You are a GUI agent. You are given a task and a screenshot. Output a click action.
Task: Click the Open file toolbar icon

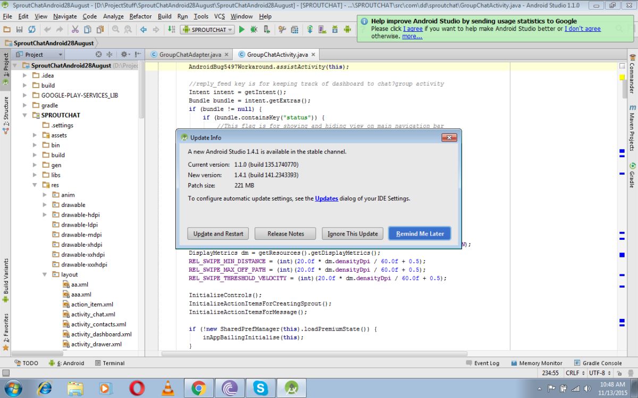coord(6,30)
